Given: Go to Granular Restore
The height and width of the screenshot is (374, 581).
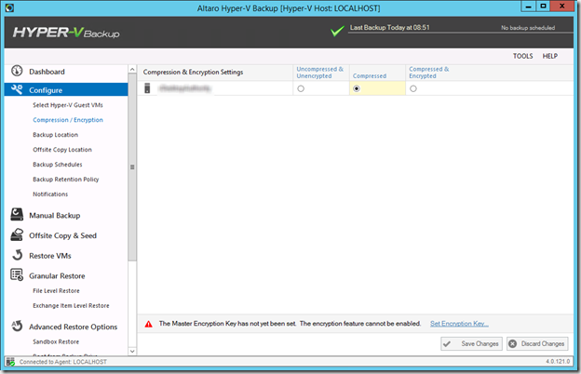Looking at the screenshot, I should coord(57,276).
